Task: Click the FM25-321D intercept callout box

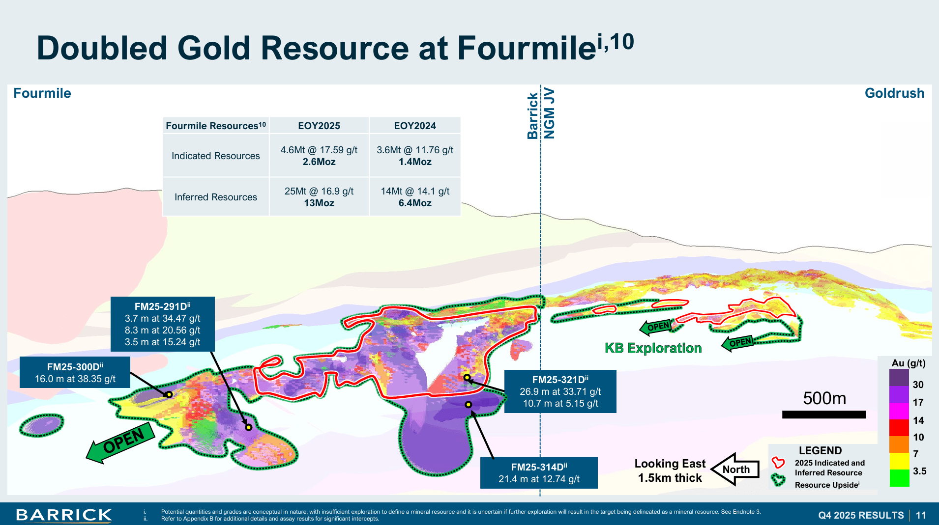Action: [560, 391]
